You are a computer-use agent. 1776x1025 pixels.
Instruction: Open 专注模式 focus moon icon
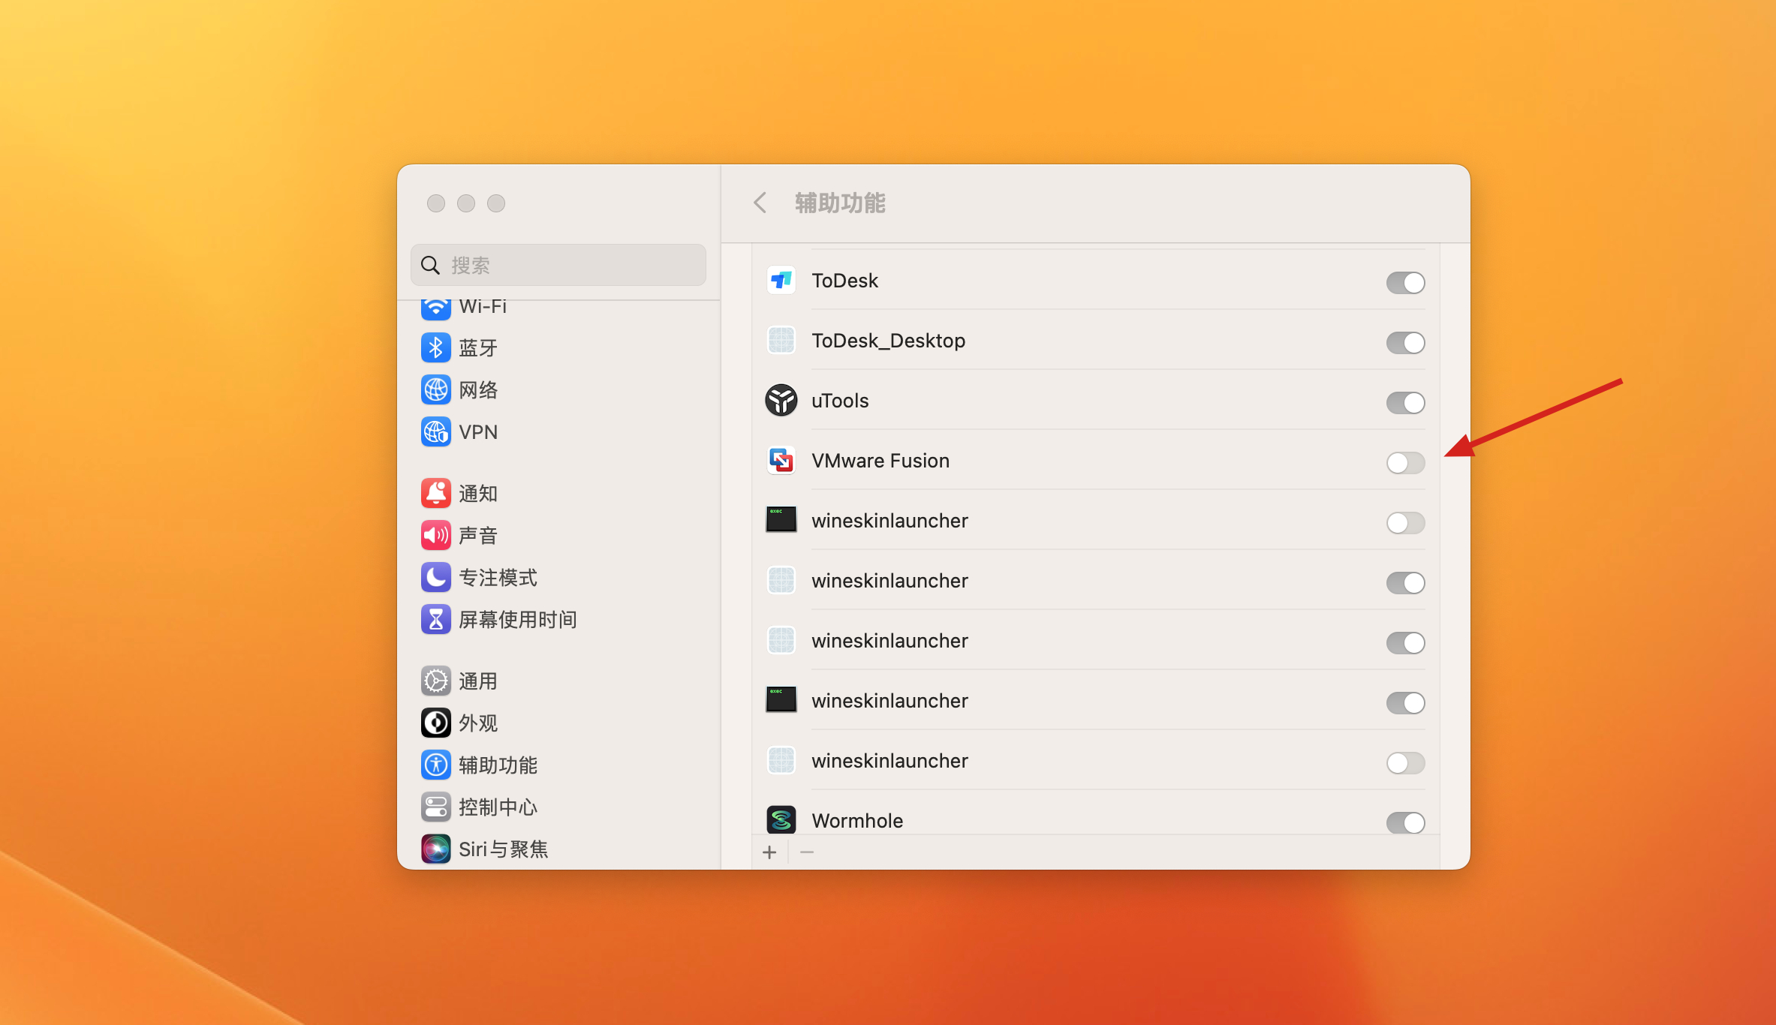435,578
